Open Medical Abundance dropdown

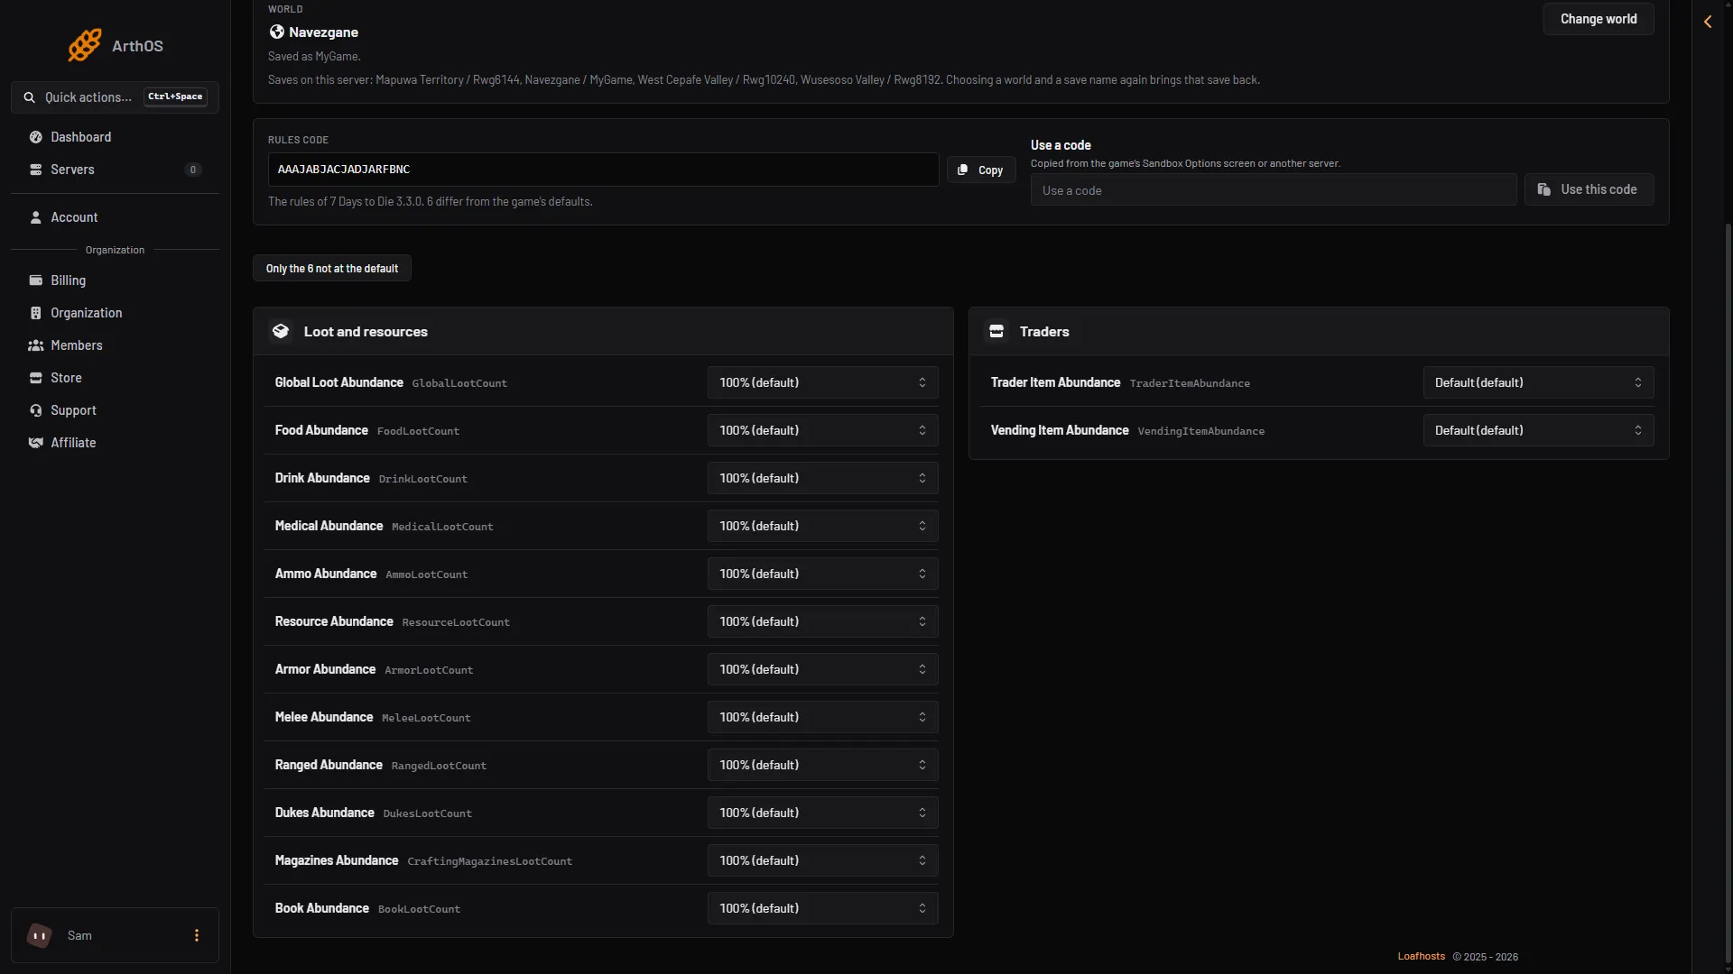822,526
